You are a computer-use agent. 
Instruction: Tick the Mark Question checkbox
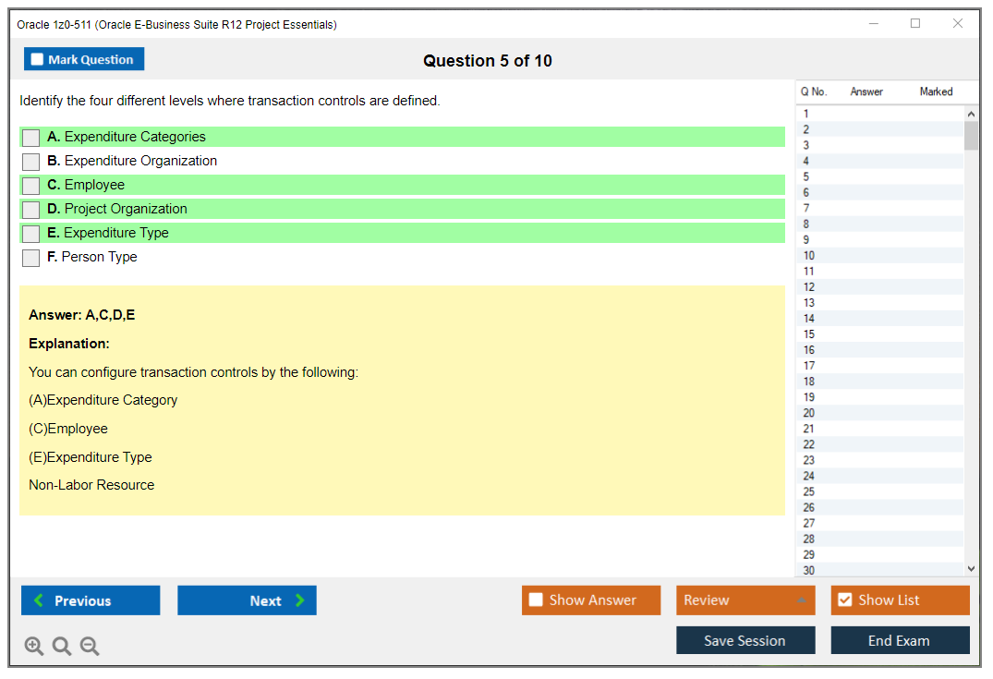38,60
